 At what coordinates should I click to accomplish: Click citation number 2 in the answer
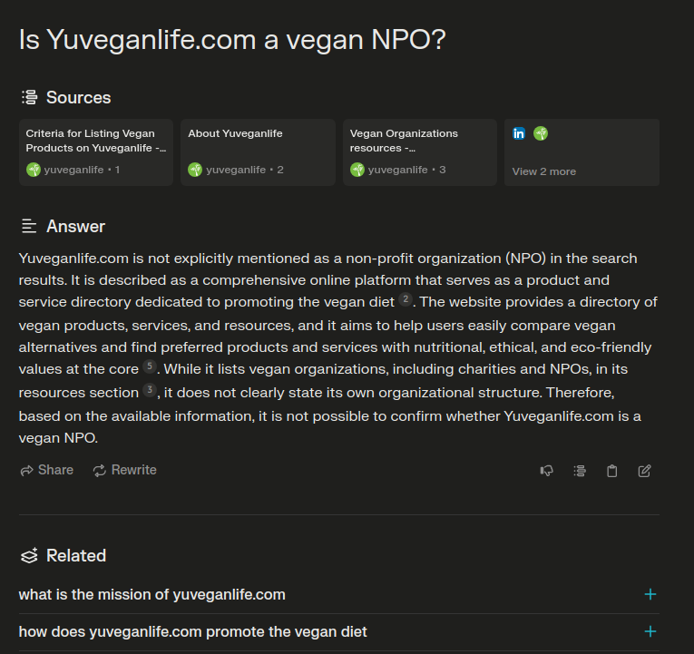(x=406, y=299)
